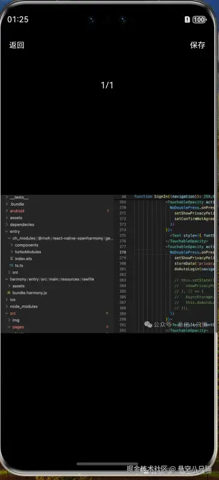Expand the __tests__ folder chevron
This screenshot has width=219, height=480.
pyautogui.click(x=7, y=197)
